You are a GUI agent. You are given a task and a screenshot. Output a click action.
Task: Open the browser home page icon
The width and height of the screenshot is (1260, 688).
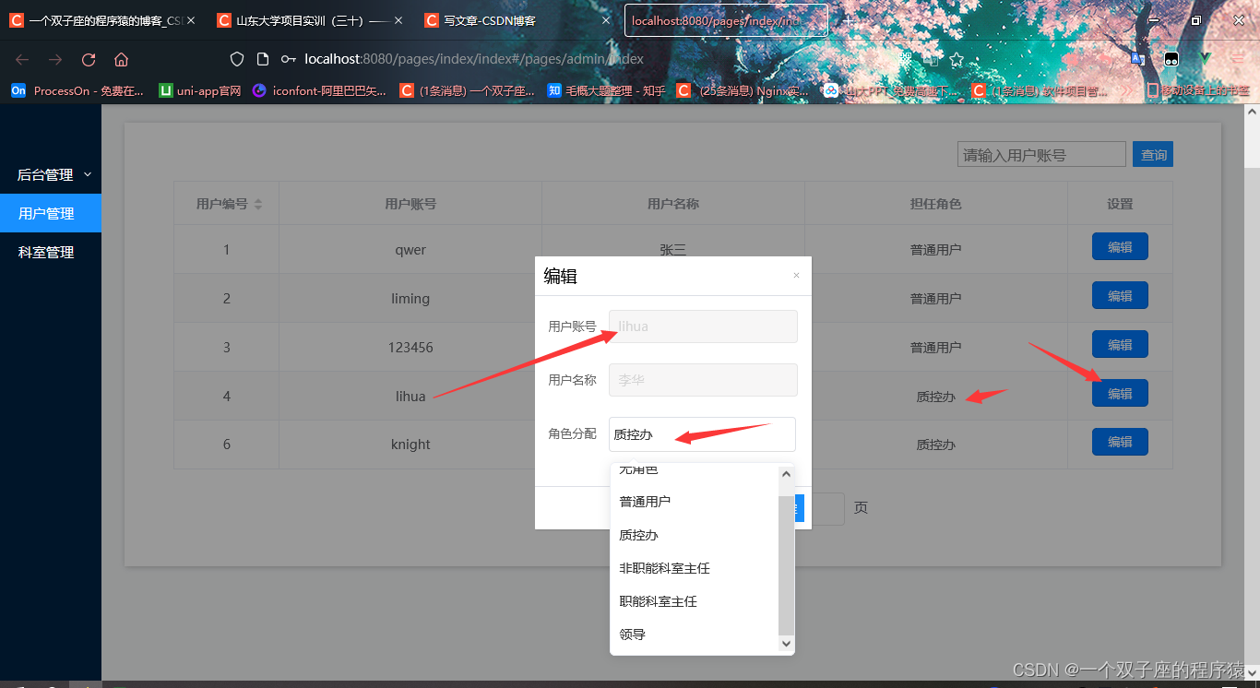point(121,59)
